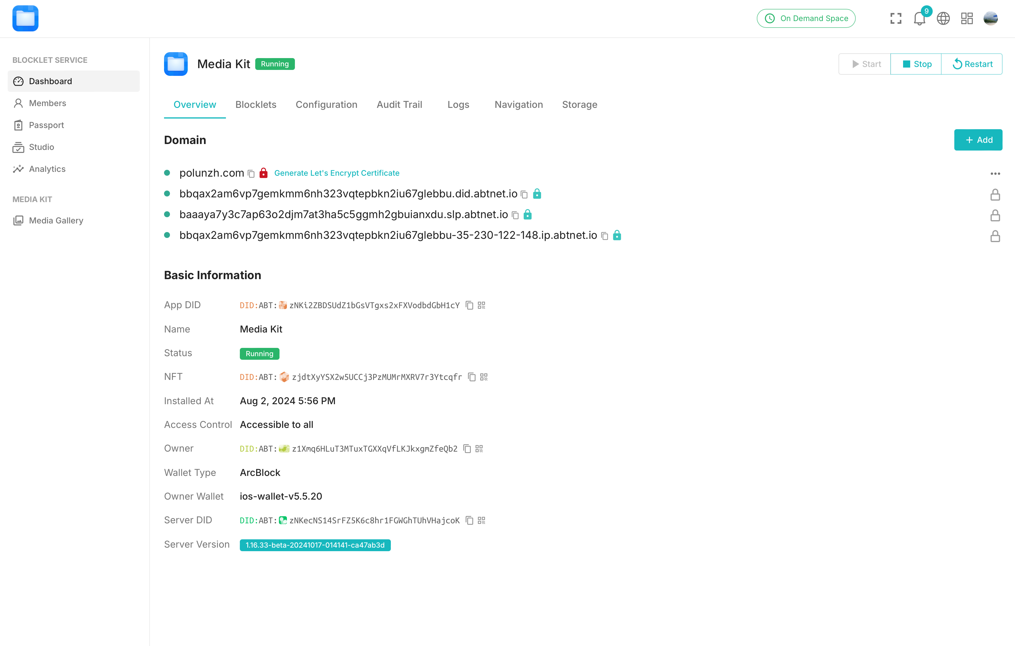1015x646 pixels.
Task: Copy polunzh.com domain address
Action: click(251, 174)
